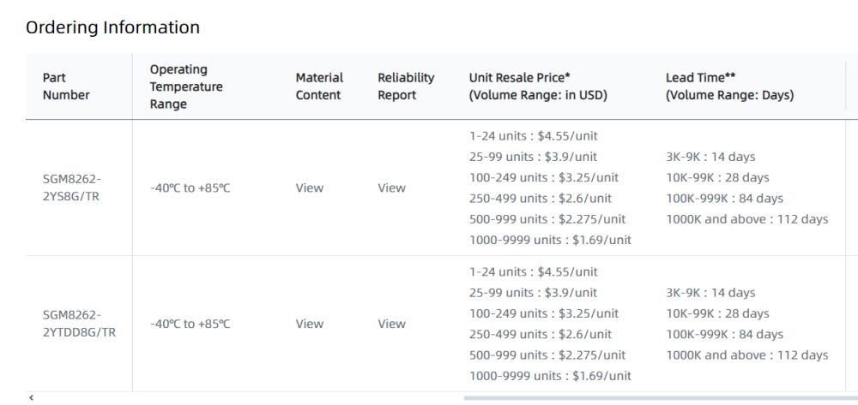Click second row's 3K-9K lead time
858x405 pixels.
tap(710, 293)
